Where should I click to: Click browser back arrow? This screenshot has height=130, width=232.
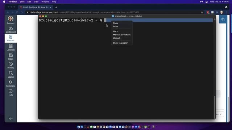pyautogui.click(x=8, y=12)
